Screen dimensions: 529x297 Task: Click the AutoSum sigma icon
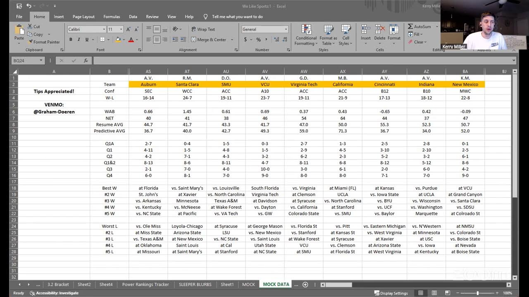click(x=410, y=26)
